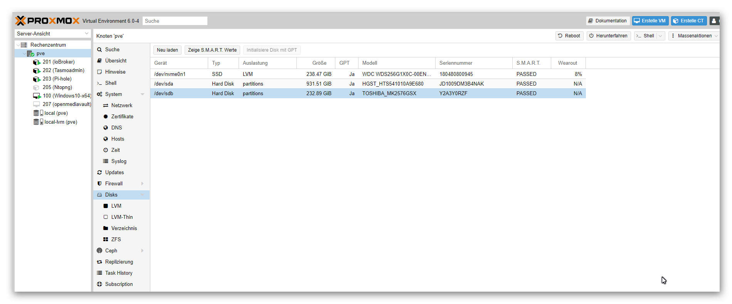Image resolution: width=732 pixels, height=304 pixels.
Task: Click the DNS globe icon
Action: point(106,128)
